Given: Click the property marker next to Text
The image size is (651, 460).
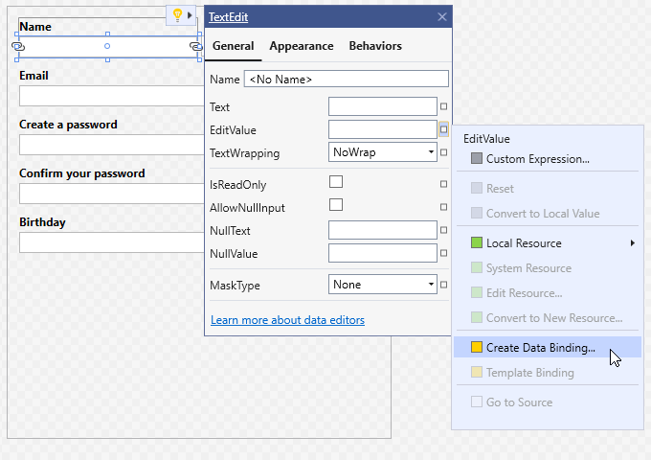Looking at the screenshot, I should (443, 106).
